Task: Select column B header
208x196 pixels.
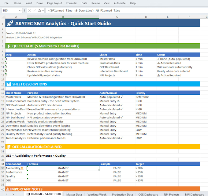Action: tap(63, 17)
